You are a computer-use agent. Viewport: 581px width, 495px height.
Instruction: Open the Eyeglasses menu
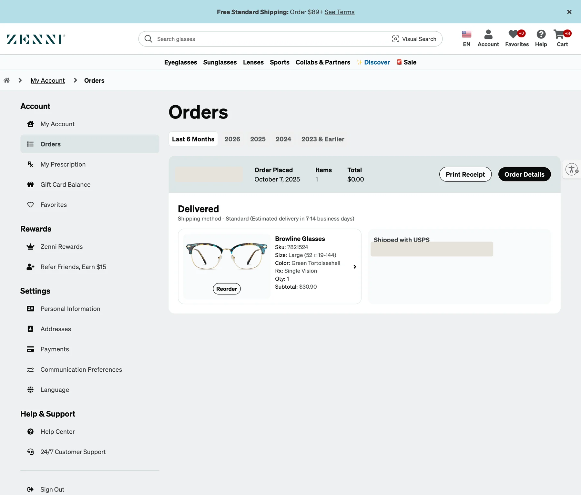180,62
